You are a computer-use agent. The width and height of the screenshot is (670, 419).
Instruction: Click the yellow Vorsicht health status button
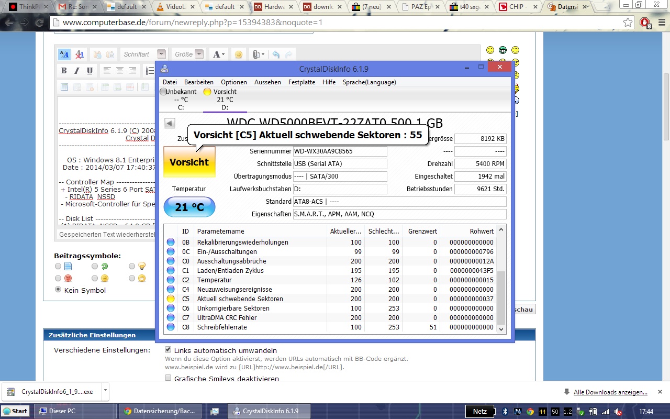(x=189, y=162)
